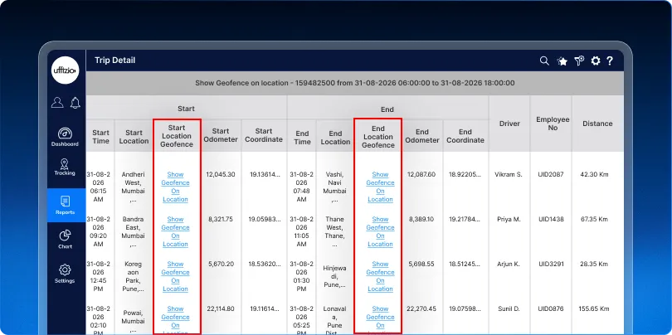
Task: Click the Start Odometer column header
Action: coord(221,135)
